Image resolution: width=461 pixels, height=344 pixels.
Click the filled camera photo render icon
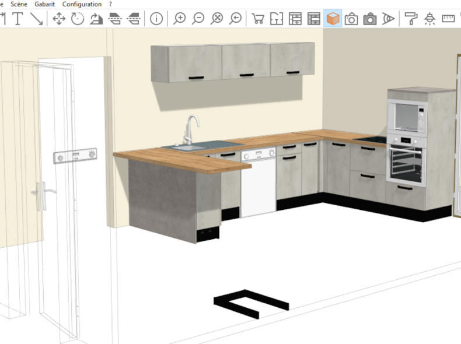370,19
